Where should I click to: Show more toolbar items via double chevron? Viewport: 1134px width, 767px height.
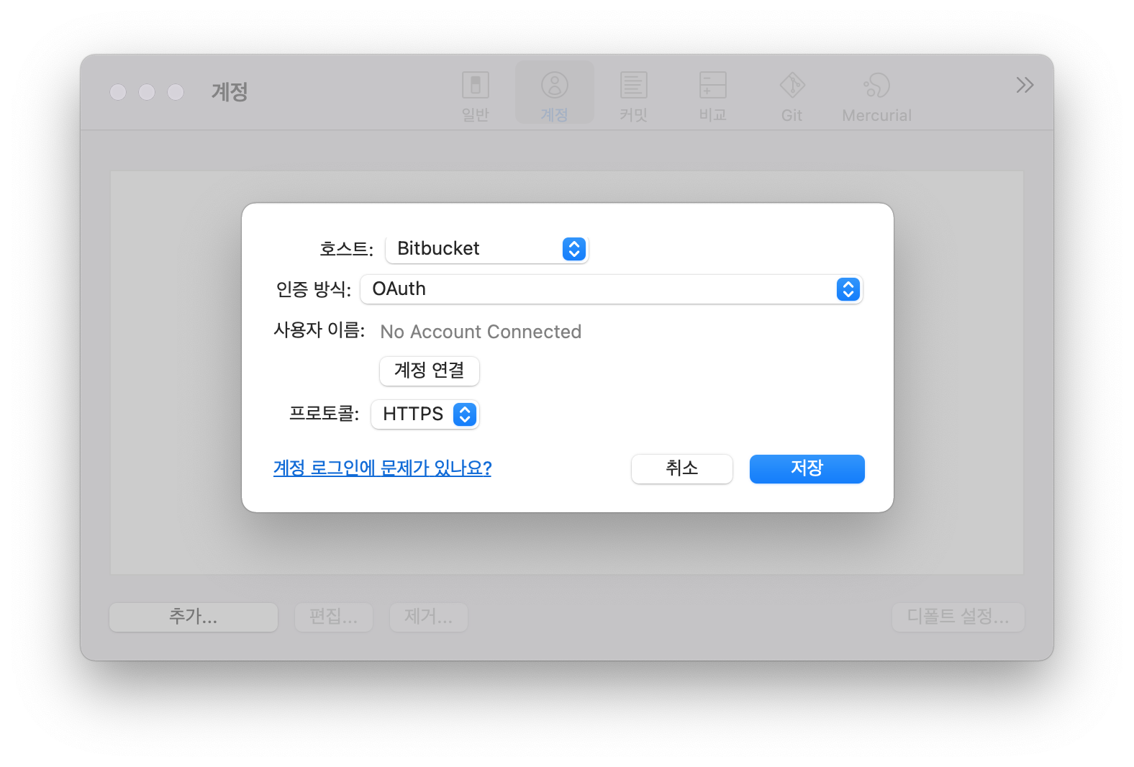(1025, 85)
